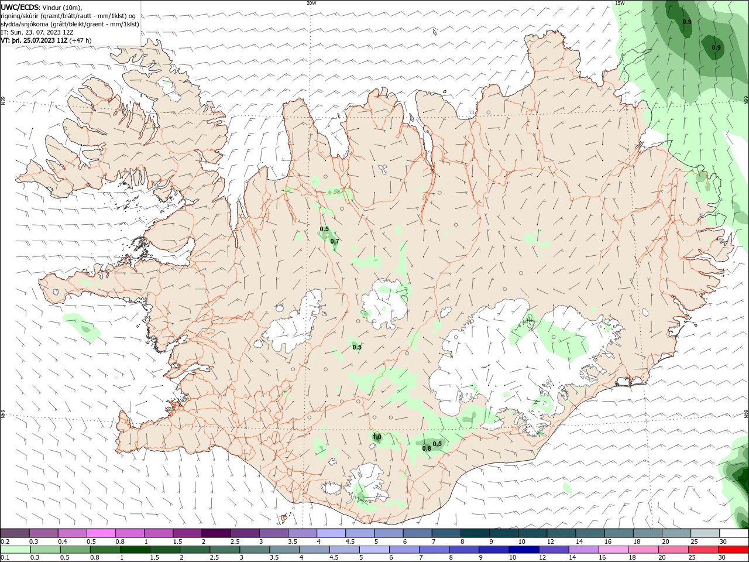Click the 0.5 value directly above 0.7

[x=324, y=229]
